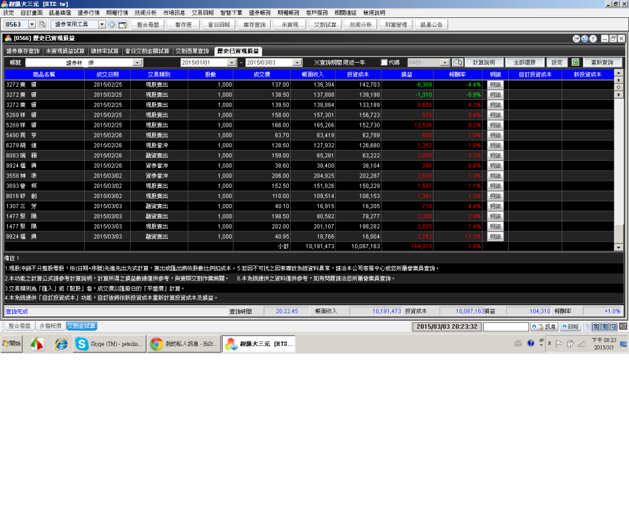Click the stock code search icon
This screenshot has width=629, height=512.
[458, 62]
